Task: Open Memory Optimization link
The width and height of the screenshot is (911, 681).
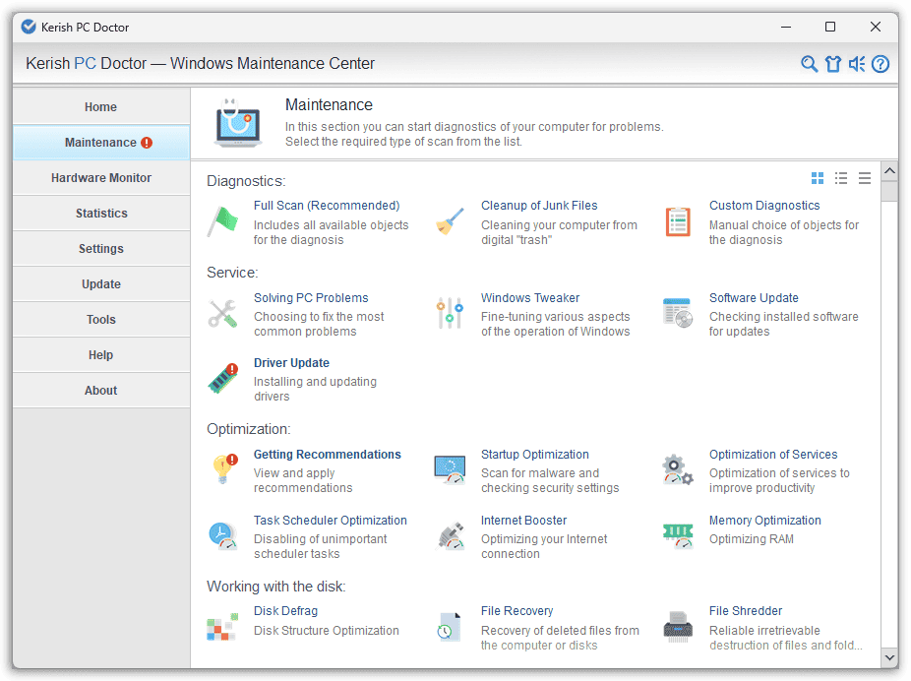Action: point(765,521)
